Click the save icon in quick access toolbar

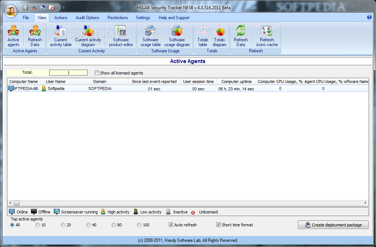point(25,7)
